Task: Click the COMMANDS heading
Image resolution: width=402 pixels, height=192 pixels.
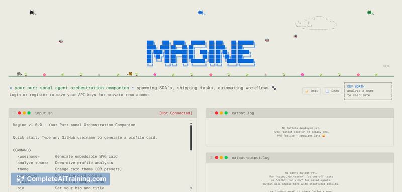Action: click(22, 150)
